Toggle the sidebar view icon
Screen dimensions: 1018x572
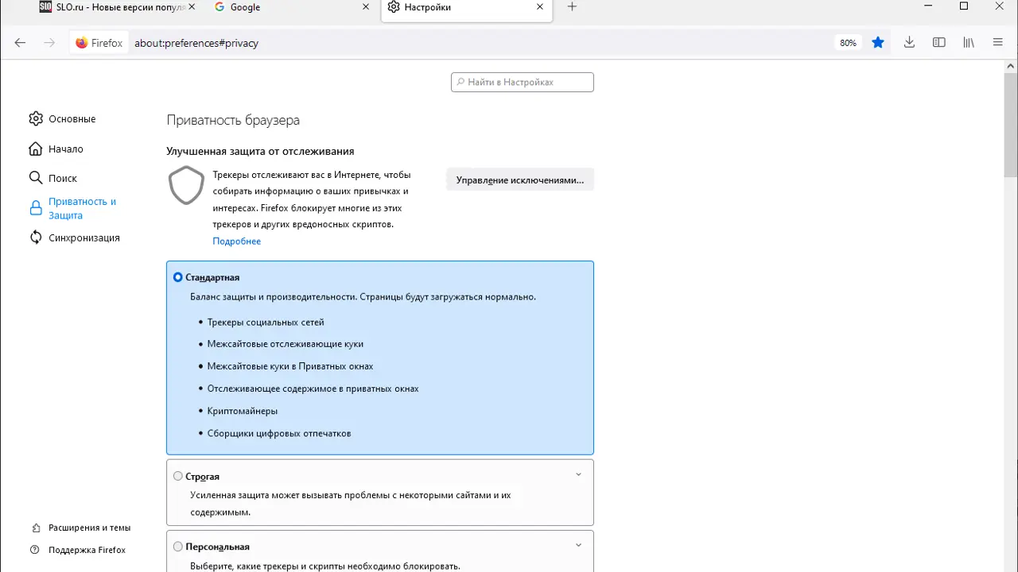tap(939, 43)
